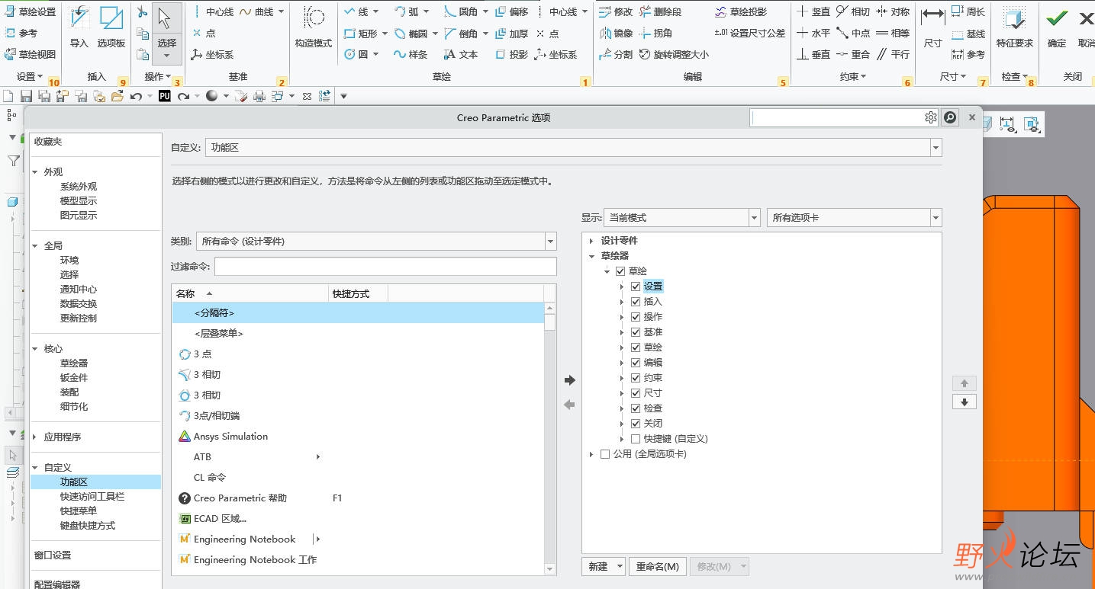Open the 自定义 功能区 combo box
Image resolution: width=1095 pixels, height=589 pixels.
click(x=574, y=148)
